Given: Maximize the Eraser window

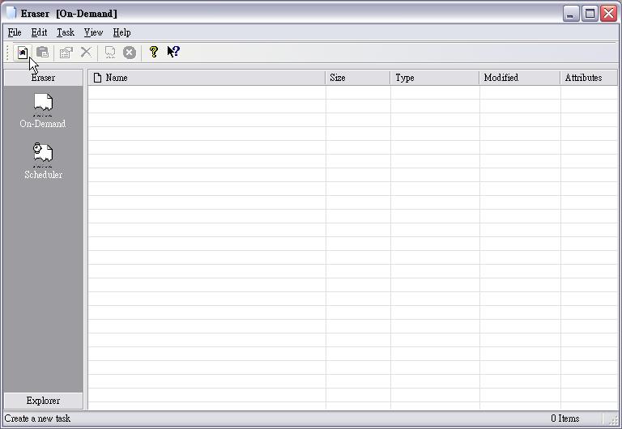Looking at the screenshot, I should click(x=590, y=14).
